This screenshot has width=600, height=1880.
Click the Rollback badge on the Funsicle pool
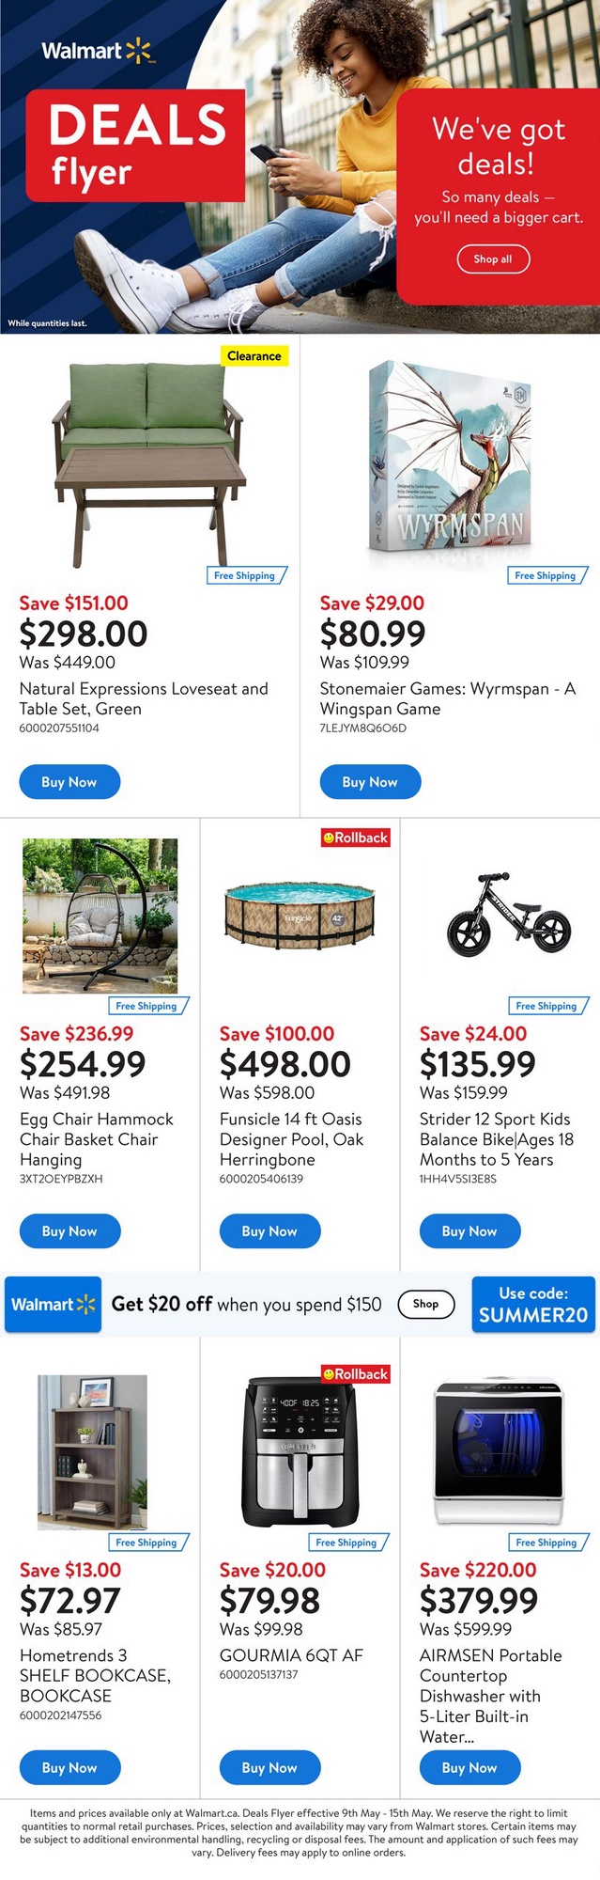click(355, 838)
